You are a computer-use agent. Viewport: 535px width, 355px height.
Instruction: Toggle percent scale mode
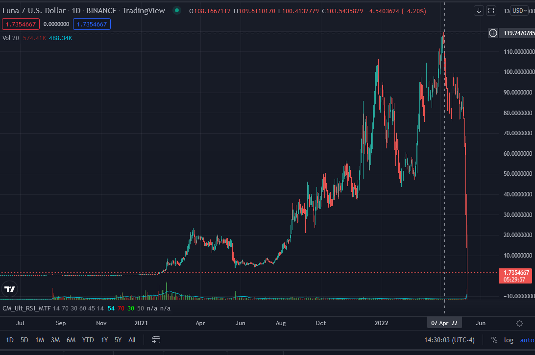[494, 340]
